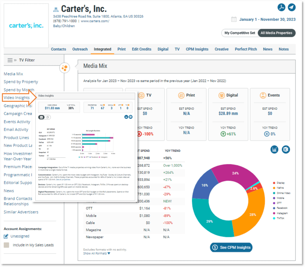Click See all properties link in popup
305x267 pixels.
pyautogui.click(x=63, y=180)
